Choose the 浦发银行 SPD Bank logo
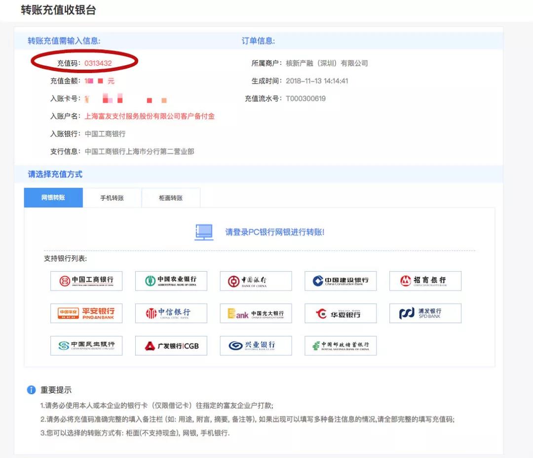The height and width of the screenshot is (458, 533). 425,313
